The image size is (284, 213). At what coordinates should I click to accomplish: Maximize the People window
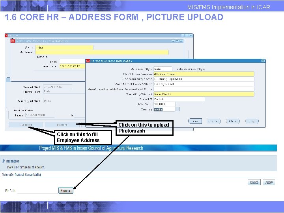[x=187, y=35]
